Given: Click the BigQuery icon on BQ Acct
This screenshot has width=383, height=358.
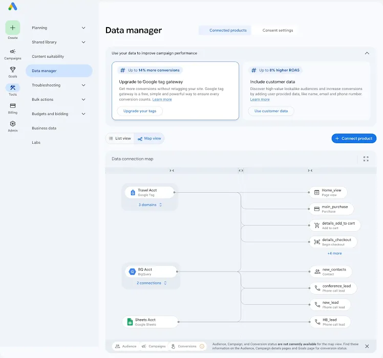Looking at the screenshot, I should [132, 272].
